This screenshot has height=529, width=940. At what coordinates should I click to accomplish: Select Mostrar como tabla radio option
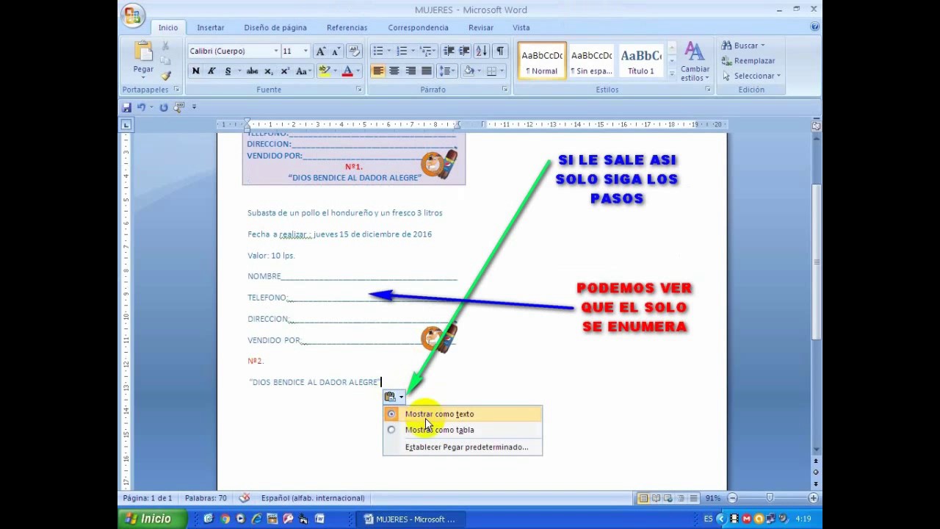click(x=391, y=430)
